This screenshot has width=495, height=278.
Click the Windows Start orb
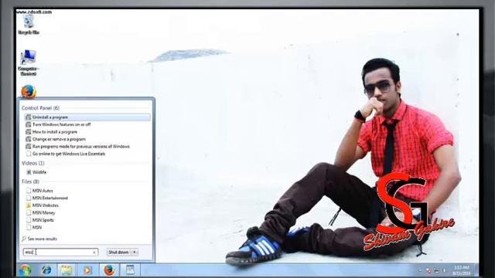coord(25,270)
